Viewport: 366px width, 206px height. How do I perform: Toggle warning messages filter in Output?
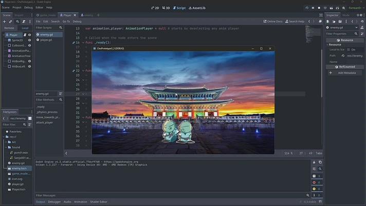[x=317, y=189]
